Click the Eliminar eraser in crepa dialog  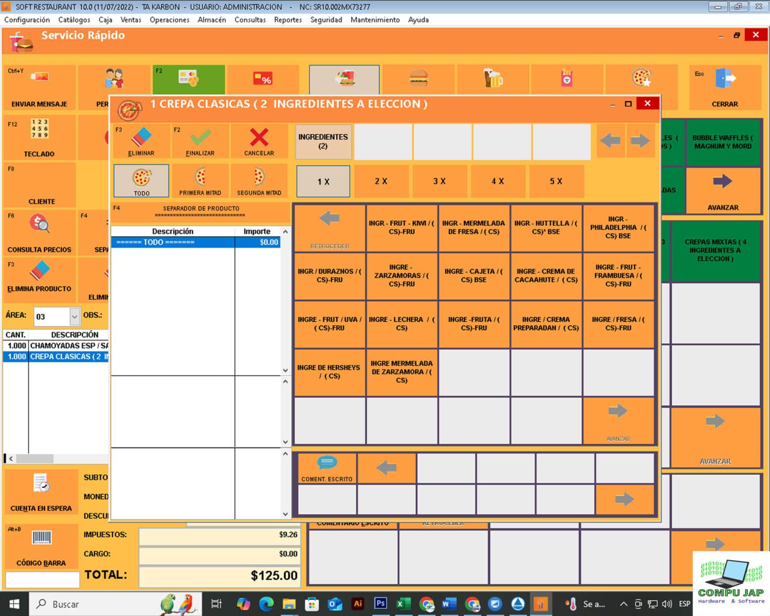(141, 141)
